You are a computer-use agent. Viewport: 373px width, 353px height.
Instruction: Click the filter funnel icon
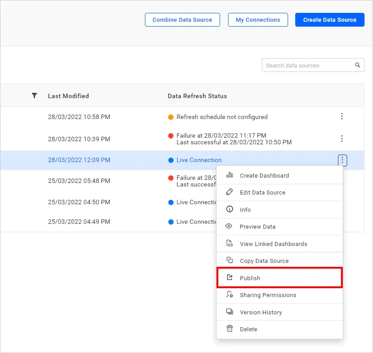pyautogui.click(x=34, y=95)
